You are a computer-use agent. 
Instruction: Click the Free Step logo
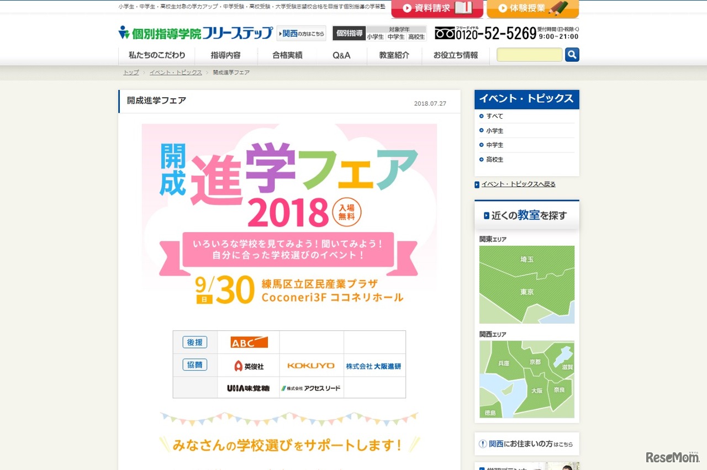196,33
